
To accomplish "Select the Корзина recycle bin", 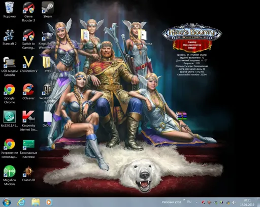I will coord(10,10).
